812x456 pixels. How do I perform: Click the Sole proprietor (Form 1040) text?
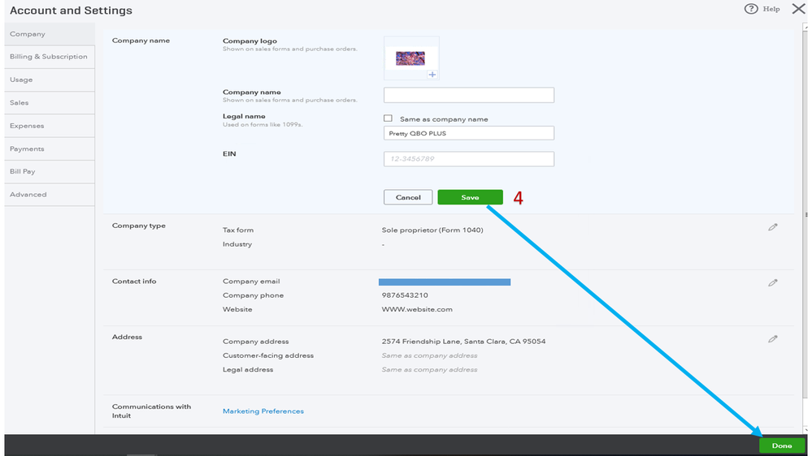click(x=432, y=230)
